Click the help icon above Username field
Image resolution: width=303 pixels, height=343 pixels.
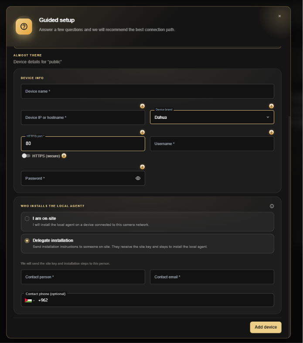271,132
